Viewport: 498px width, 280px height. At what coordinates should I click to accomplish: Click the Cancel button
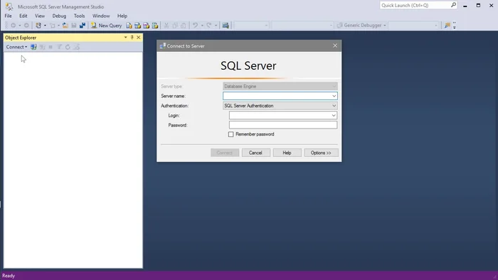point(255,153)
